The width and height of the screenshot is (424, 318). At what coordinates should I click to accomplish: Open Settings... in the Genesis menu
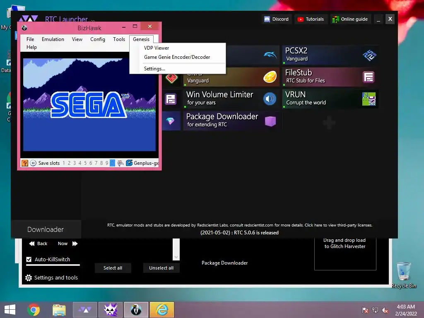pyautogui.click(x=154, y=69)
